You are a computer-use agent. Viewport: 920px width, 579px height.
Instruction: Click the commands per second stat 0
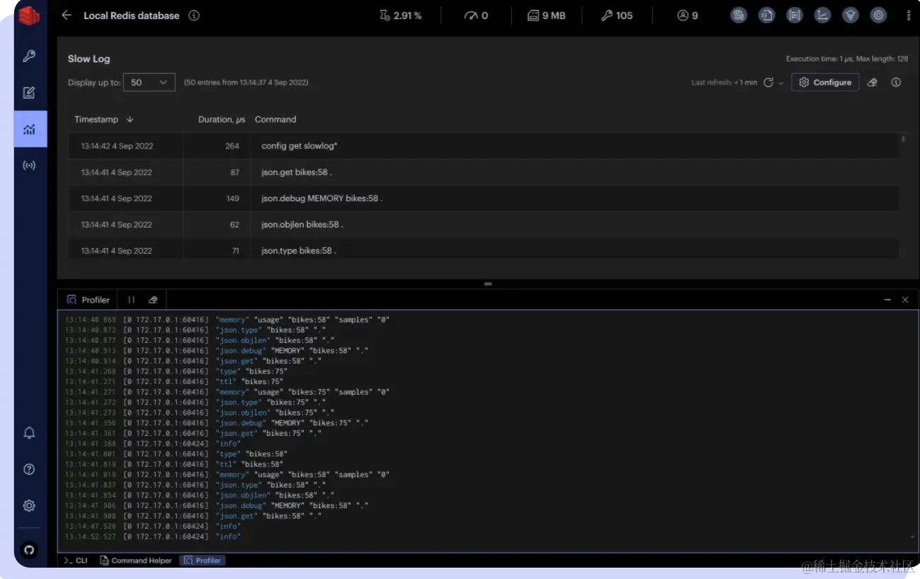click(x=476, y=16)
